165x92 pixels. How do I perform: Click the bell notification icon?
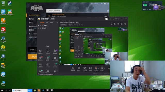[121, 24]
